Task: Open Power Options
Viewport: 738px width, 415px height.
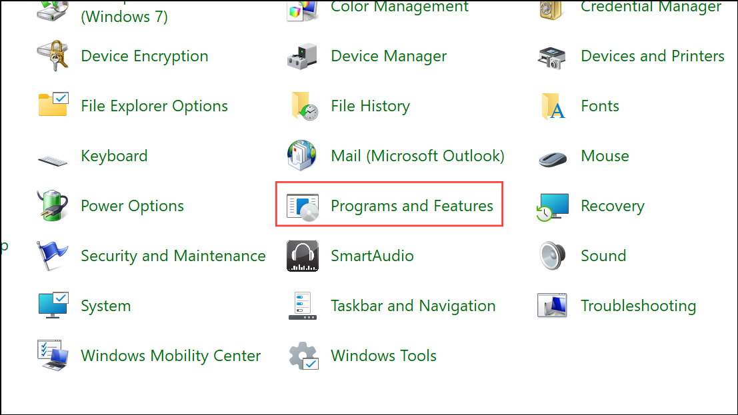Action: coord(132,206)
